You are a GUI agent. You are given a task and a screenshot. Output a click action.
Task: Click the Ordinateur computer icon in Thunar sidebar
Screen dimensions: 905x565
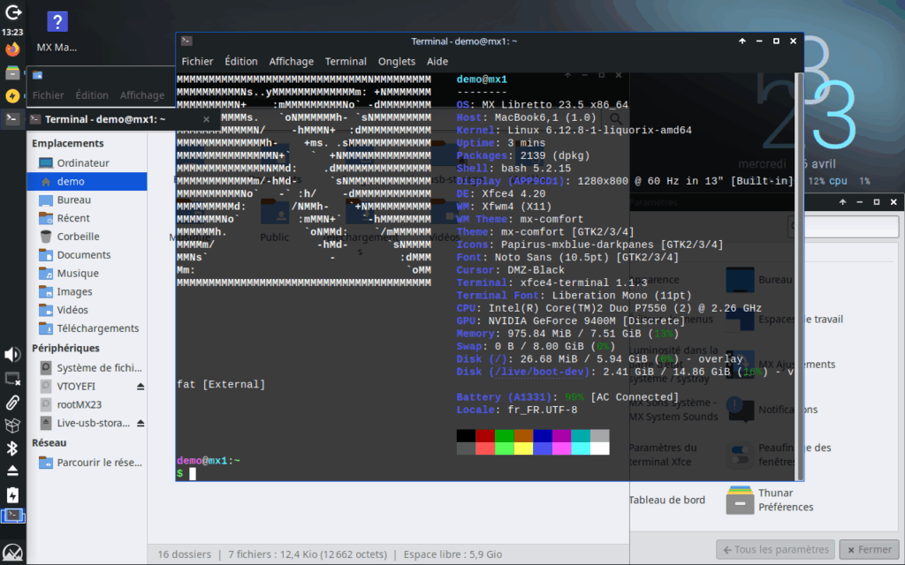click(46, 163)
